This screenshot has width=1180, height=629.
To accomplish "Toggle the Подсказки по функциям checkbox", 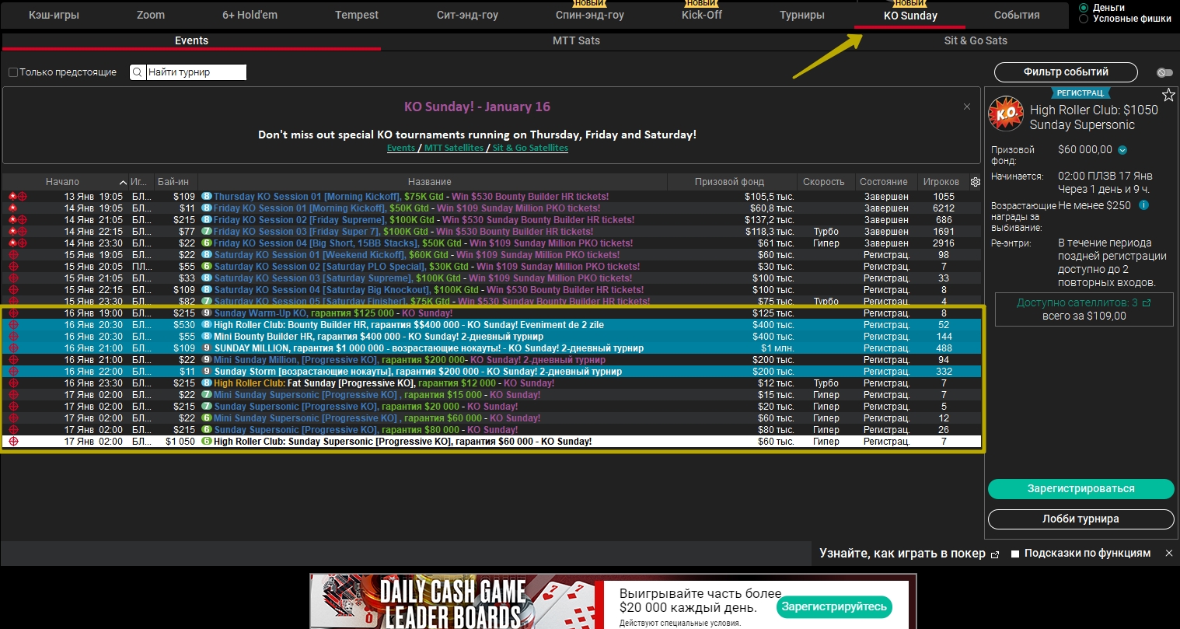I will (x=1015, y=554).
